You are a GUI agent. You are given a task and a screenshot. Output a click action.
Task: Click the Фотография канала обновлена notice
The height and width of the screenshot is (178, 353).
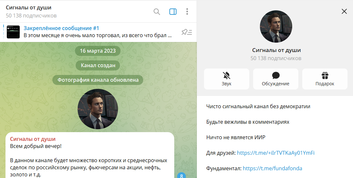(x=98, y=80)
